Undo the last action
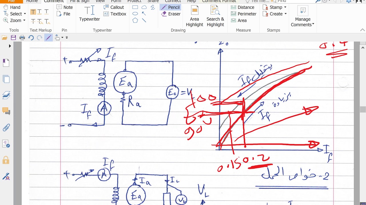 tap(31, 37)
